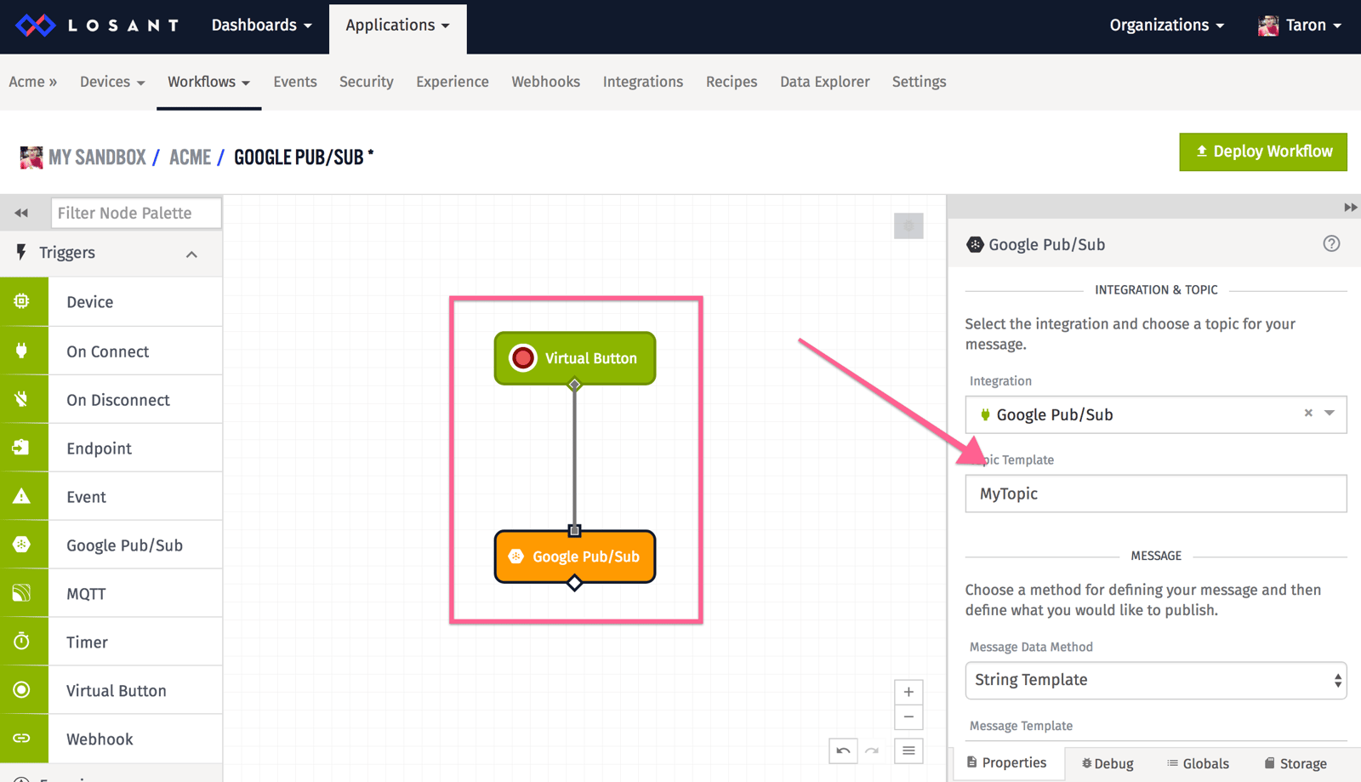Click the MyTopic topic template field

click(x=1155, y=494)
